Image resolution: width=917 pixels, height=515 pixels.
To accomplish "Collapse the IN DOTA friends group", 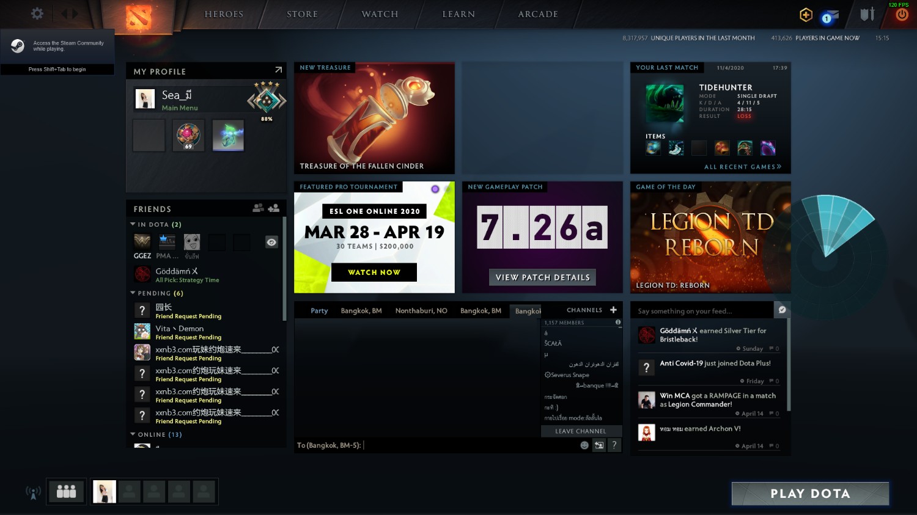I will click(133, 224).
